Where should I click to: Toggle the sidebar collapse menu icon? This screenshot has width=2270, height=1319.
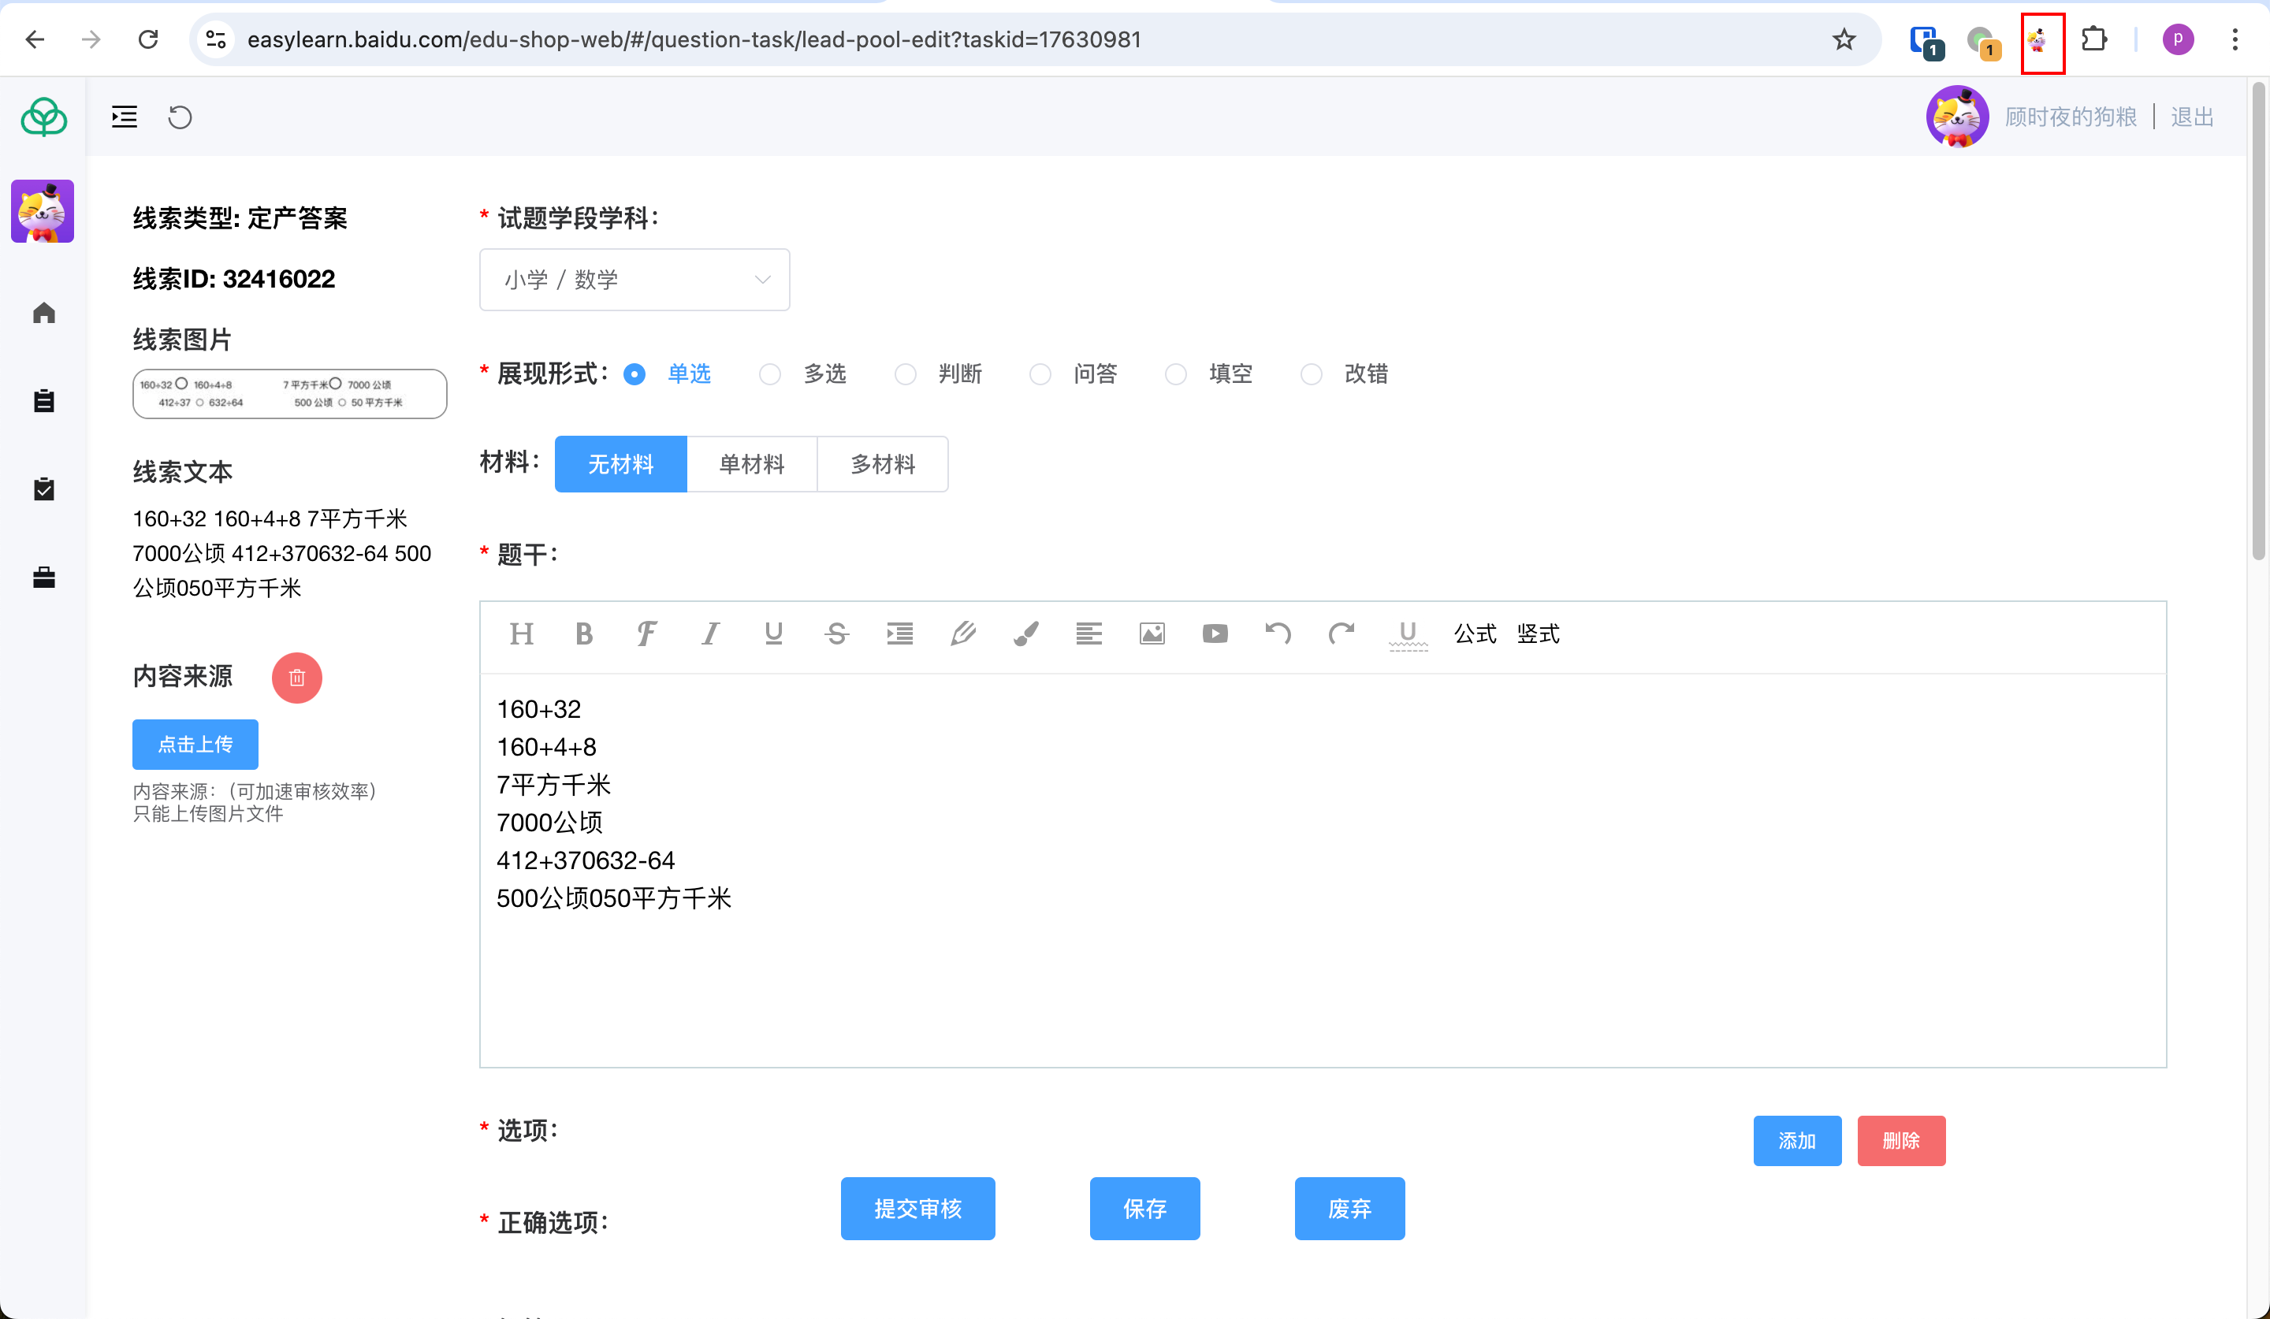[x=125, y=117]
